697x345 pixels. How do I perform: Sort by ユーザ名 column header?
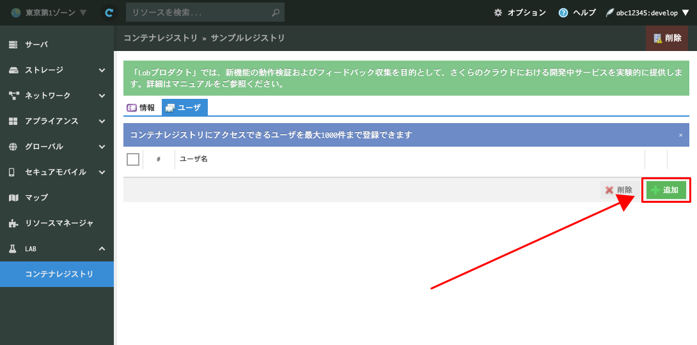pos(194,159)
